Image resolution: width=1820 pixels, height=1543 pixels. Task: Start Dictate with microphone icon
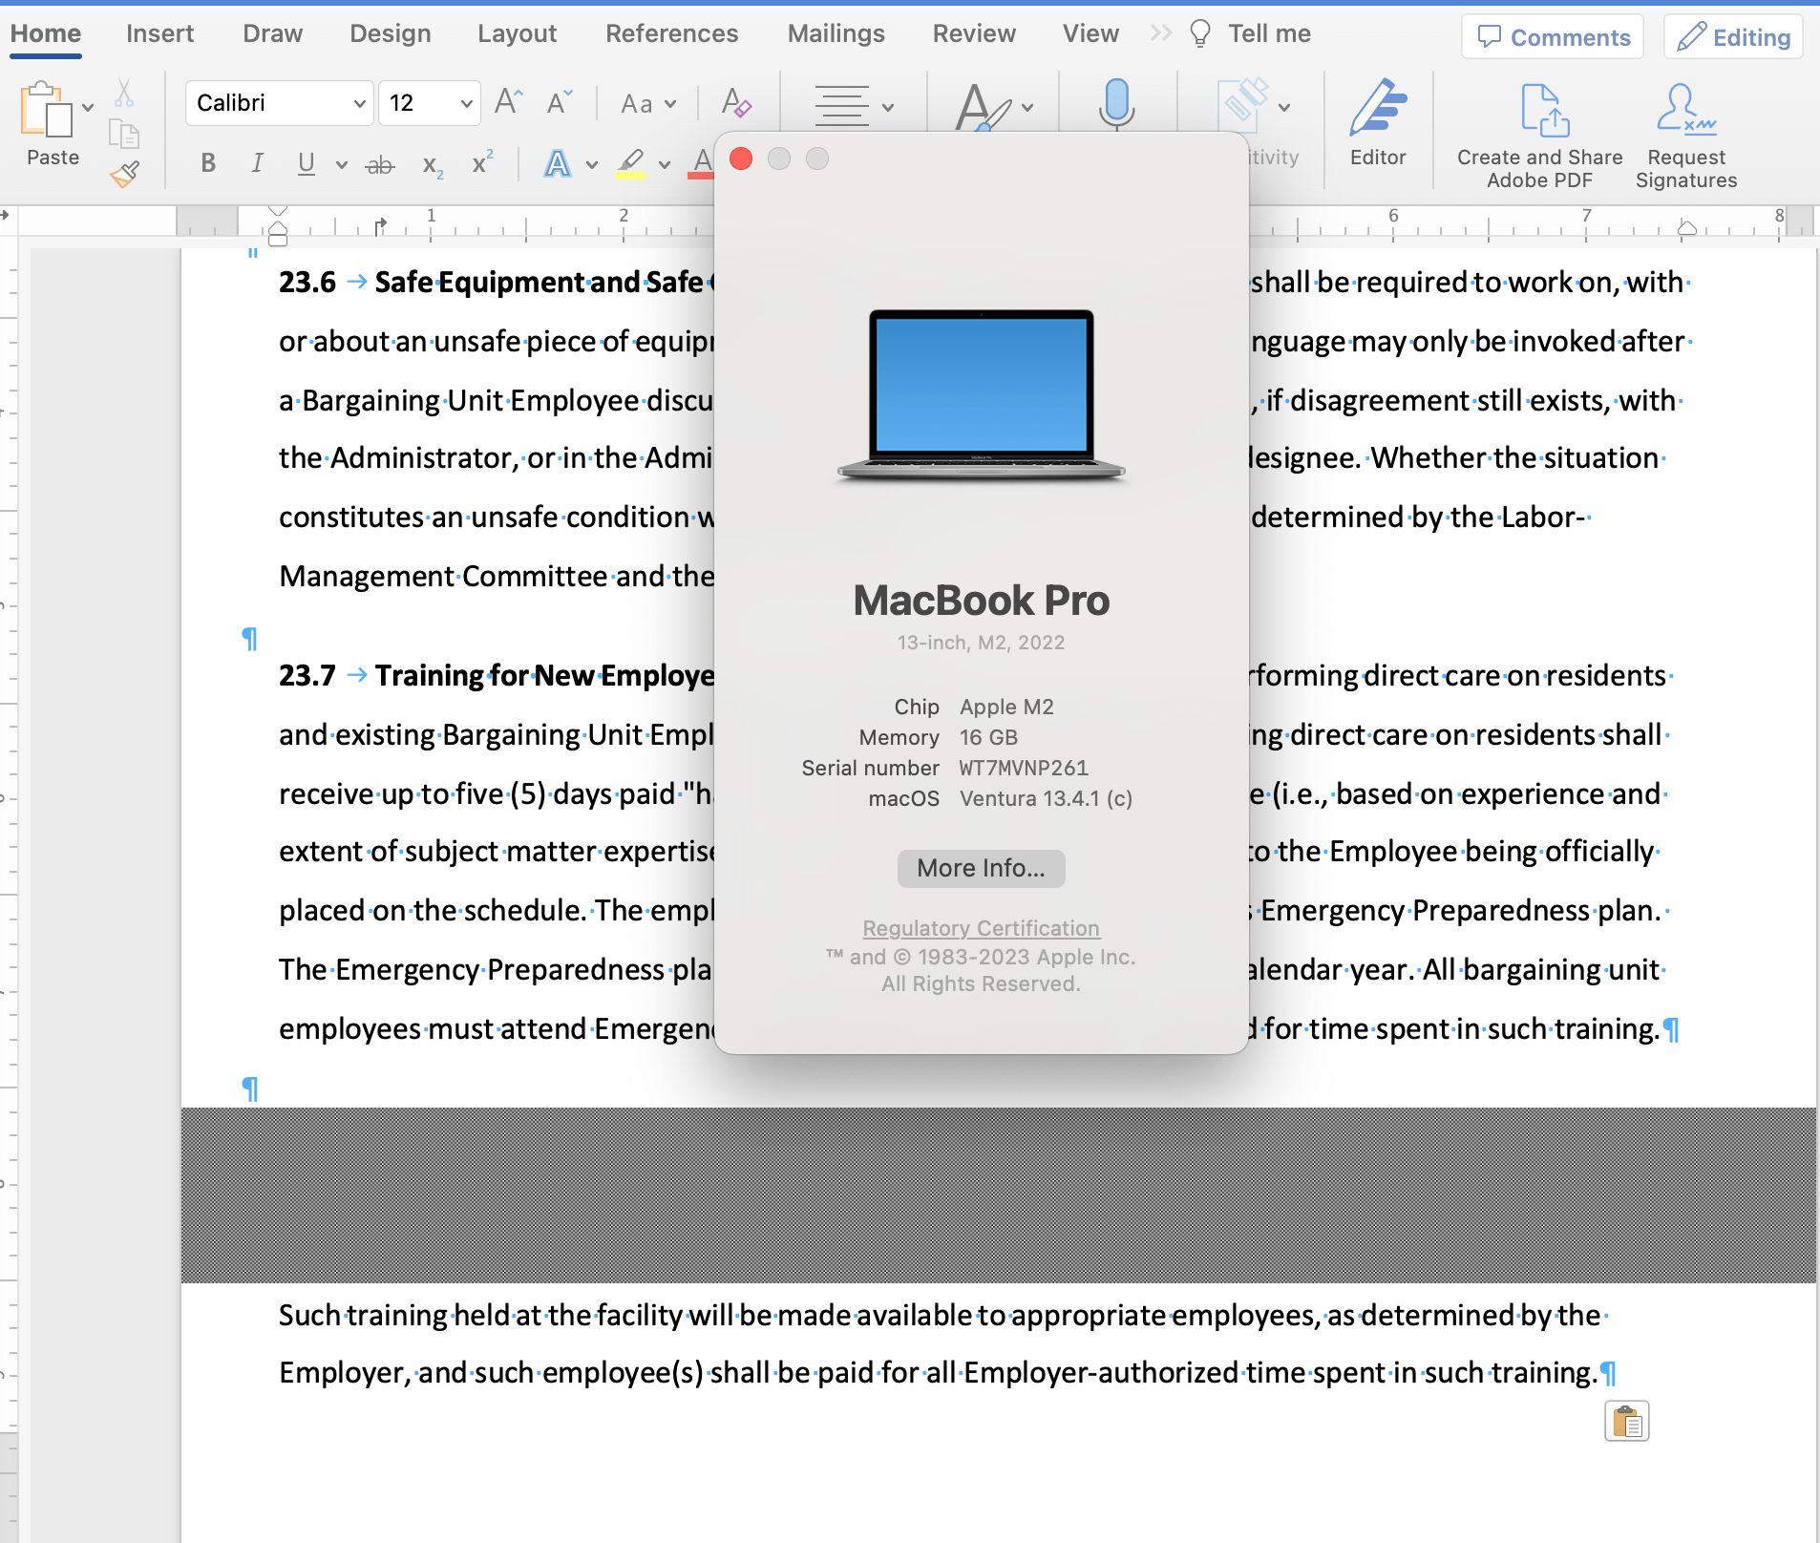[1116, 104]
